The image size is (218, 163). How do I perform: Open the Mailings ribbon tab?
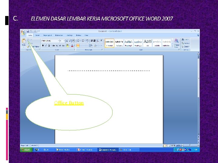coord(70,35)
